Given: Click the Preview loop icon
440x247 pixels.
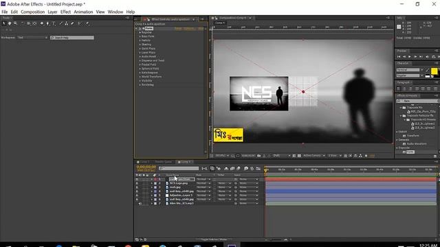Looking at the screenshot, I should pos(434,57).
